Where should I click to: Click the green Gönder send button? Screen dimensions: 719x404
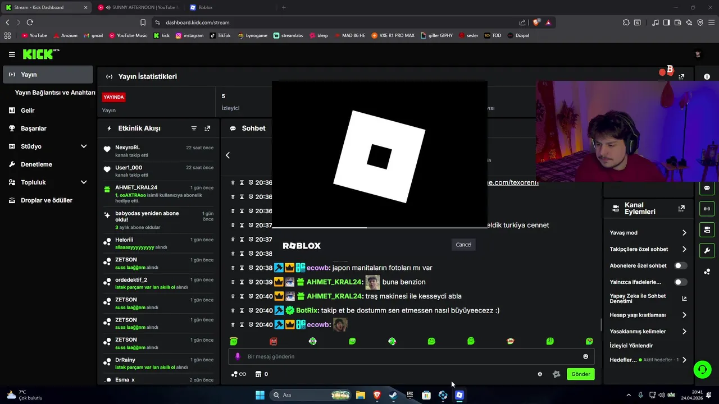580,374
